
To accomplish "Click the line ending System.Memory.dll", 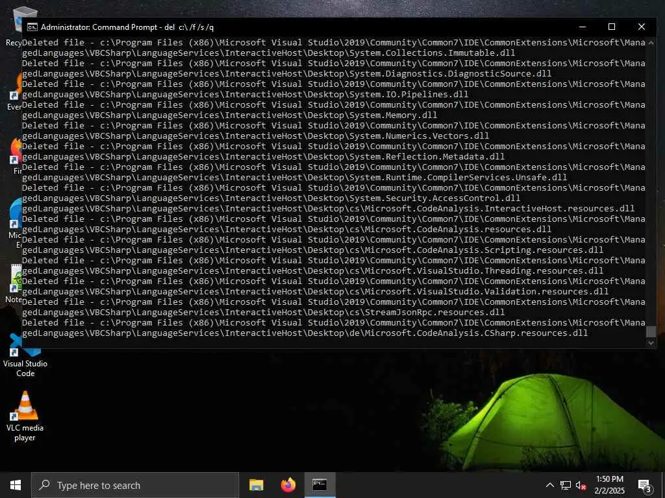I will click(x=229, y=115).
